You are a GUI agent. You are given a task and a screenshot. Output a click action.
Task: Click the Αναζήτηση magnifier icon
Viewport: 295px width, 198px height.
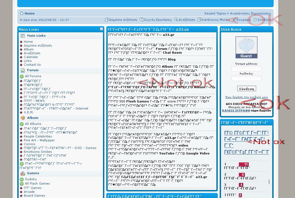coord(176,20)
